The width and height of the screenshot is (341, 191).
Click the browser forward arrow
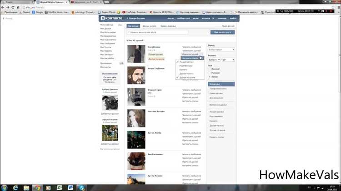coord(8,7)
